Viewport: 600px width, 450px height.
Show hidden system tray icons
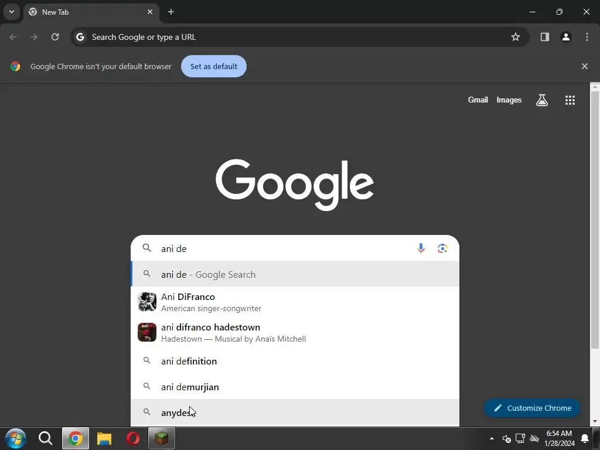(492, 438)
